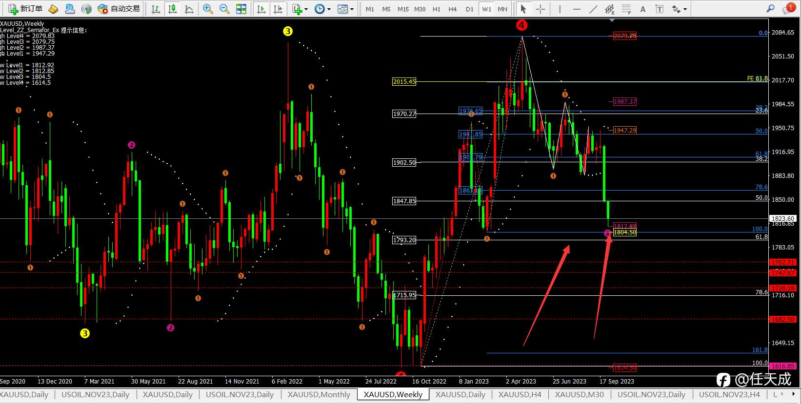The width and height of the screenshot is (801, 404).
Task: Select the W1 timeframe
Action: [486, 9]
